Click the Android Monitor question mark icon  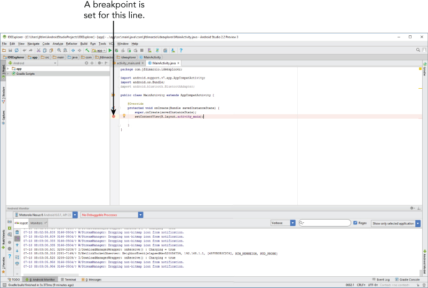[10, 256]
